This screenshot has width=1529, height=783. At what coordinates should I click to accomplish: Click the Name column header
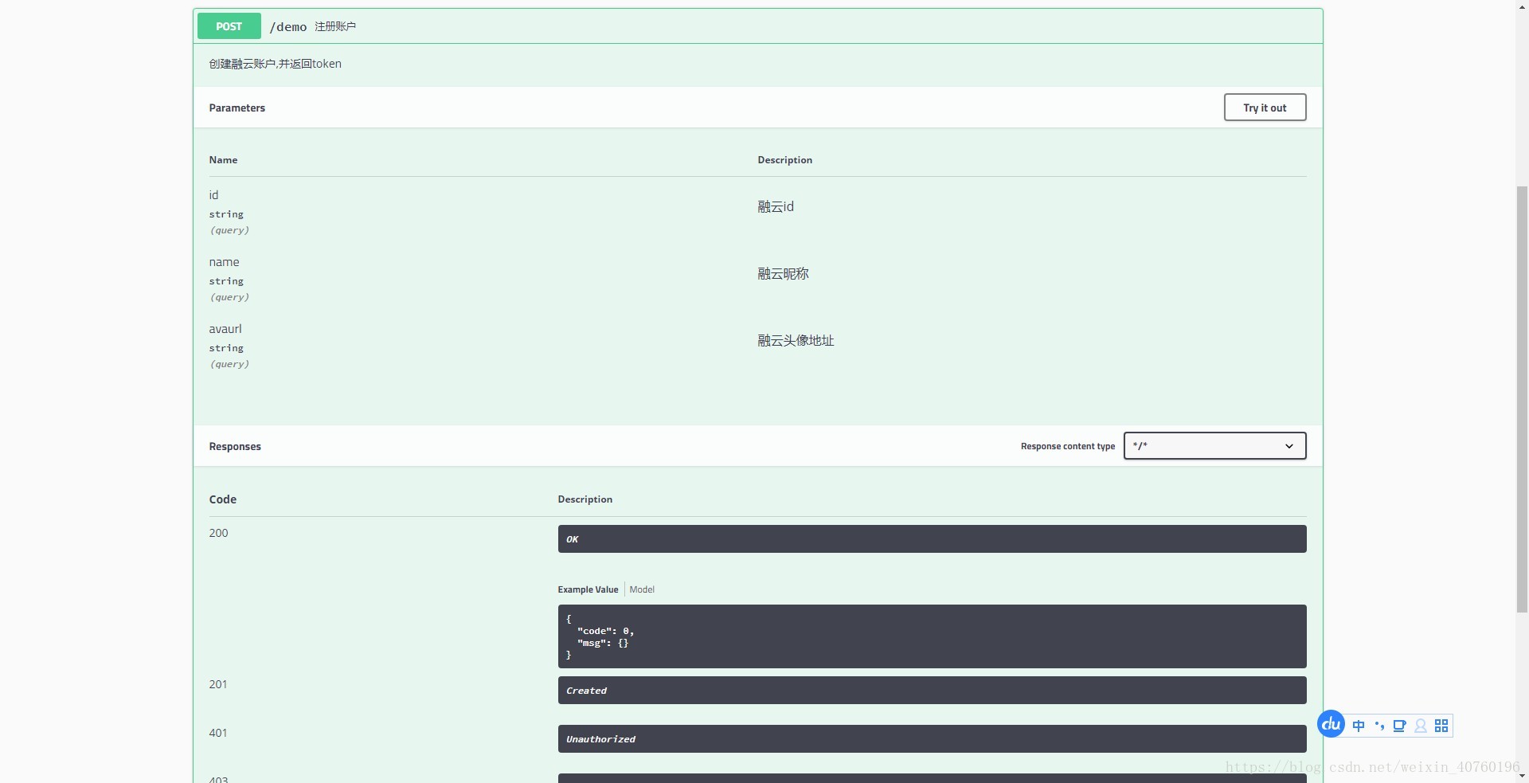pyautogui.click(x=223, y=160)
